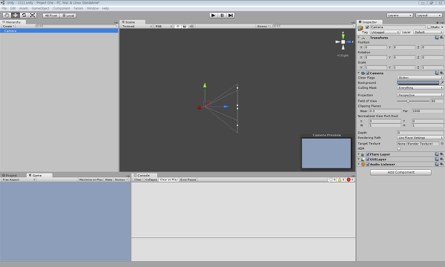Open the Clear Flags dropdown
The image size is (445, 267).
click(x=420, y=77)
